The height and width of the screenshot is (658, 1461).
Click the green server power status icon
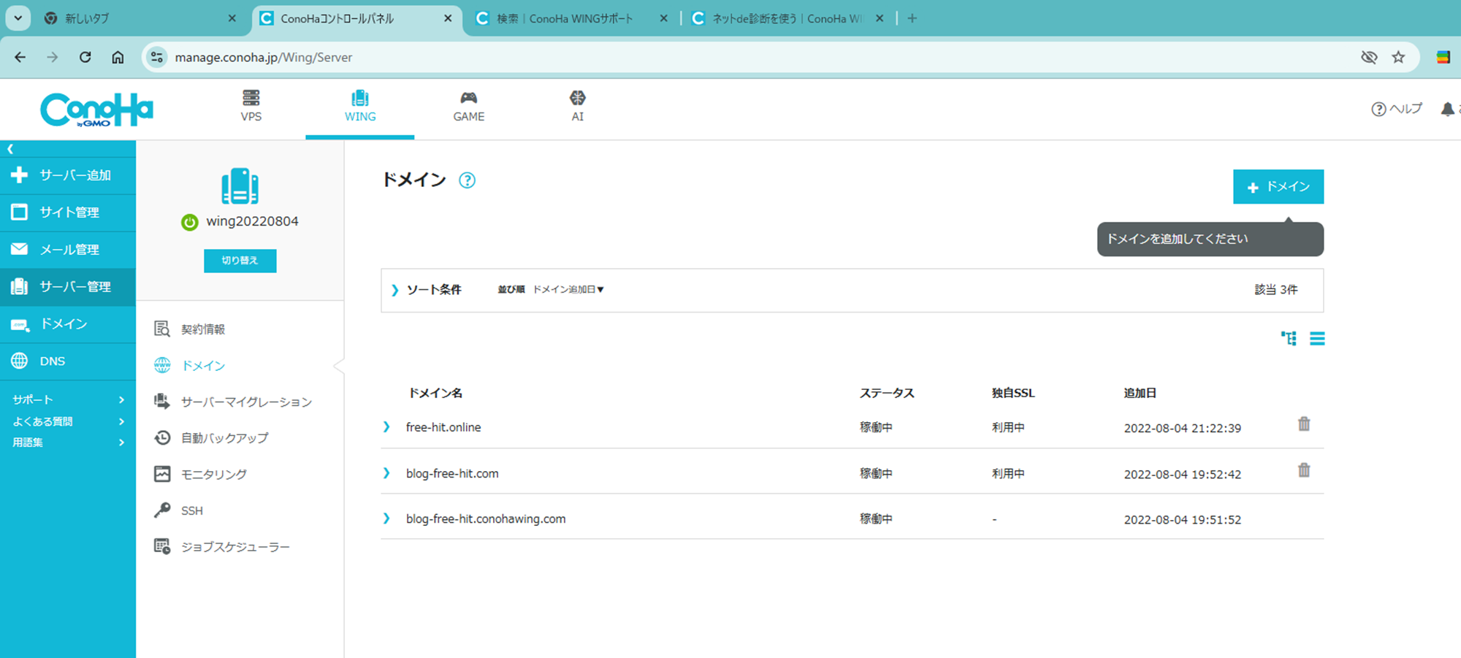point(189,222)
